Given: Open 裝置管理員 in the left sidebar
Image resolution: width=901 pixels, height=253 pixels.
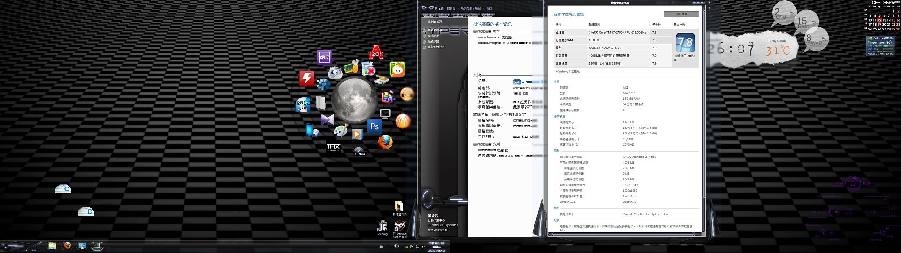Looking at the screenshot, I should [434, 30].
